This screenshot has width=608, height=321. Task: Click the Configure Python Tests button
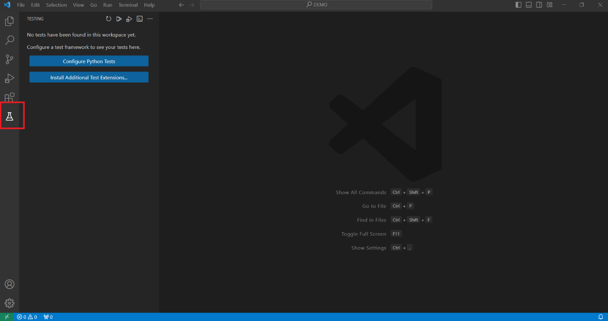tap(89, 61)
